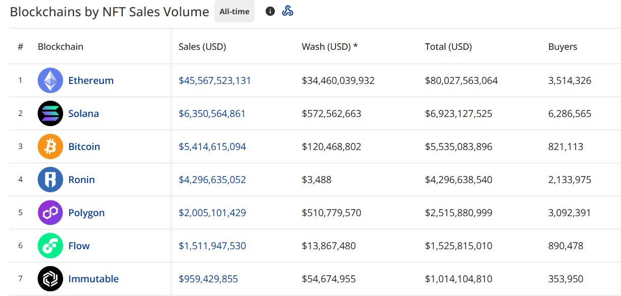Select Bitcoin total $5,535,083,896
Screen dimensions: 621x296
(459, 146)
